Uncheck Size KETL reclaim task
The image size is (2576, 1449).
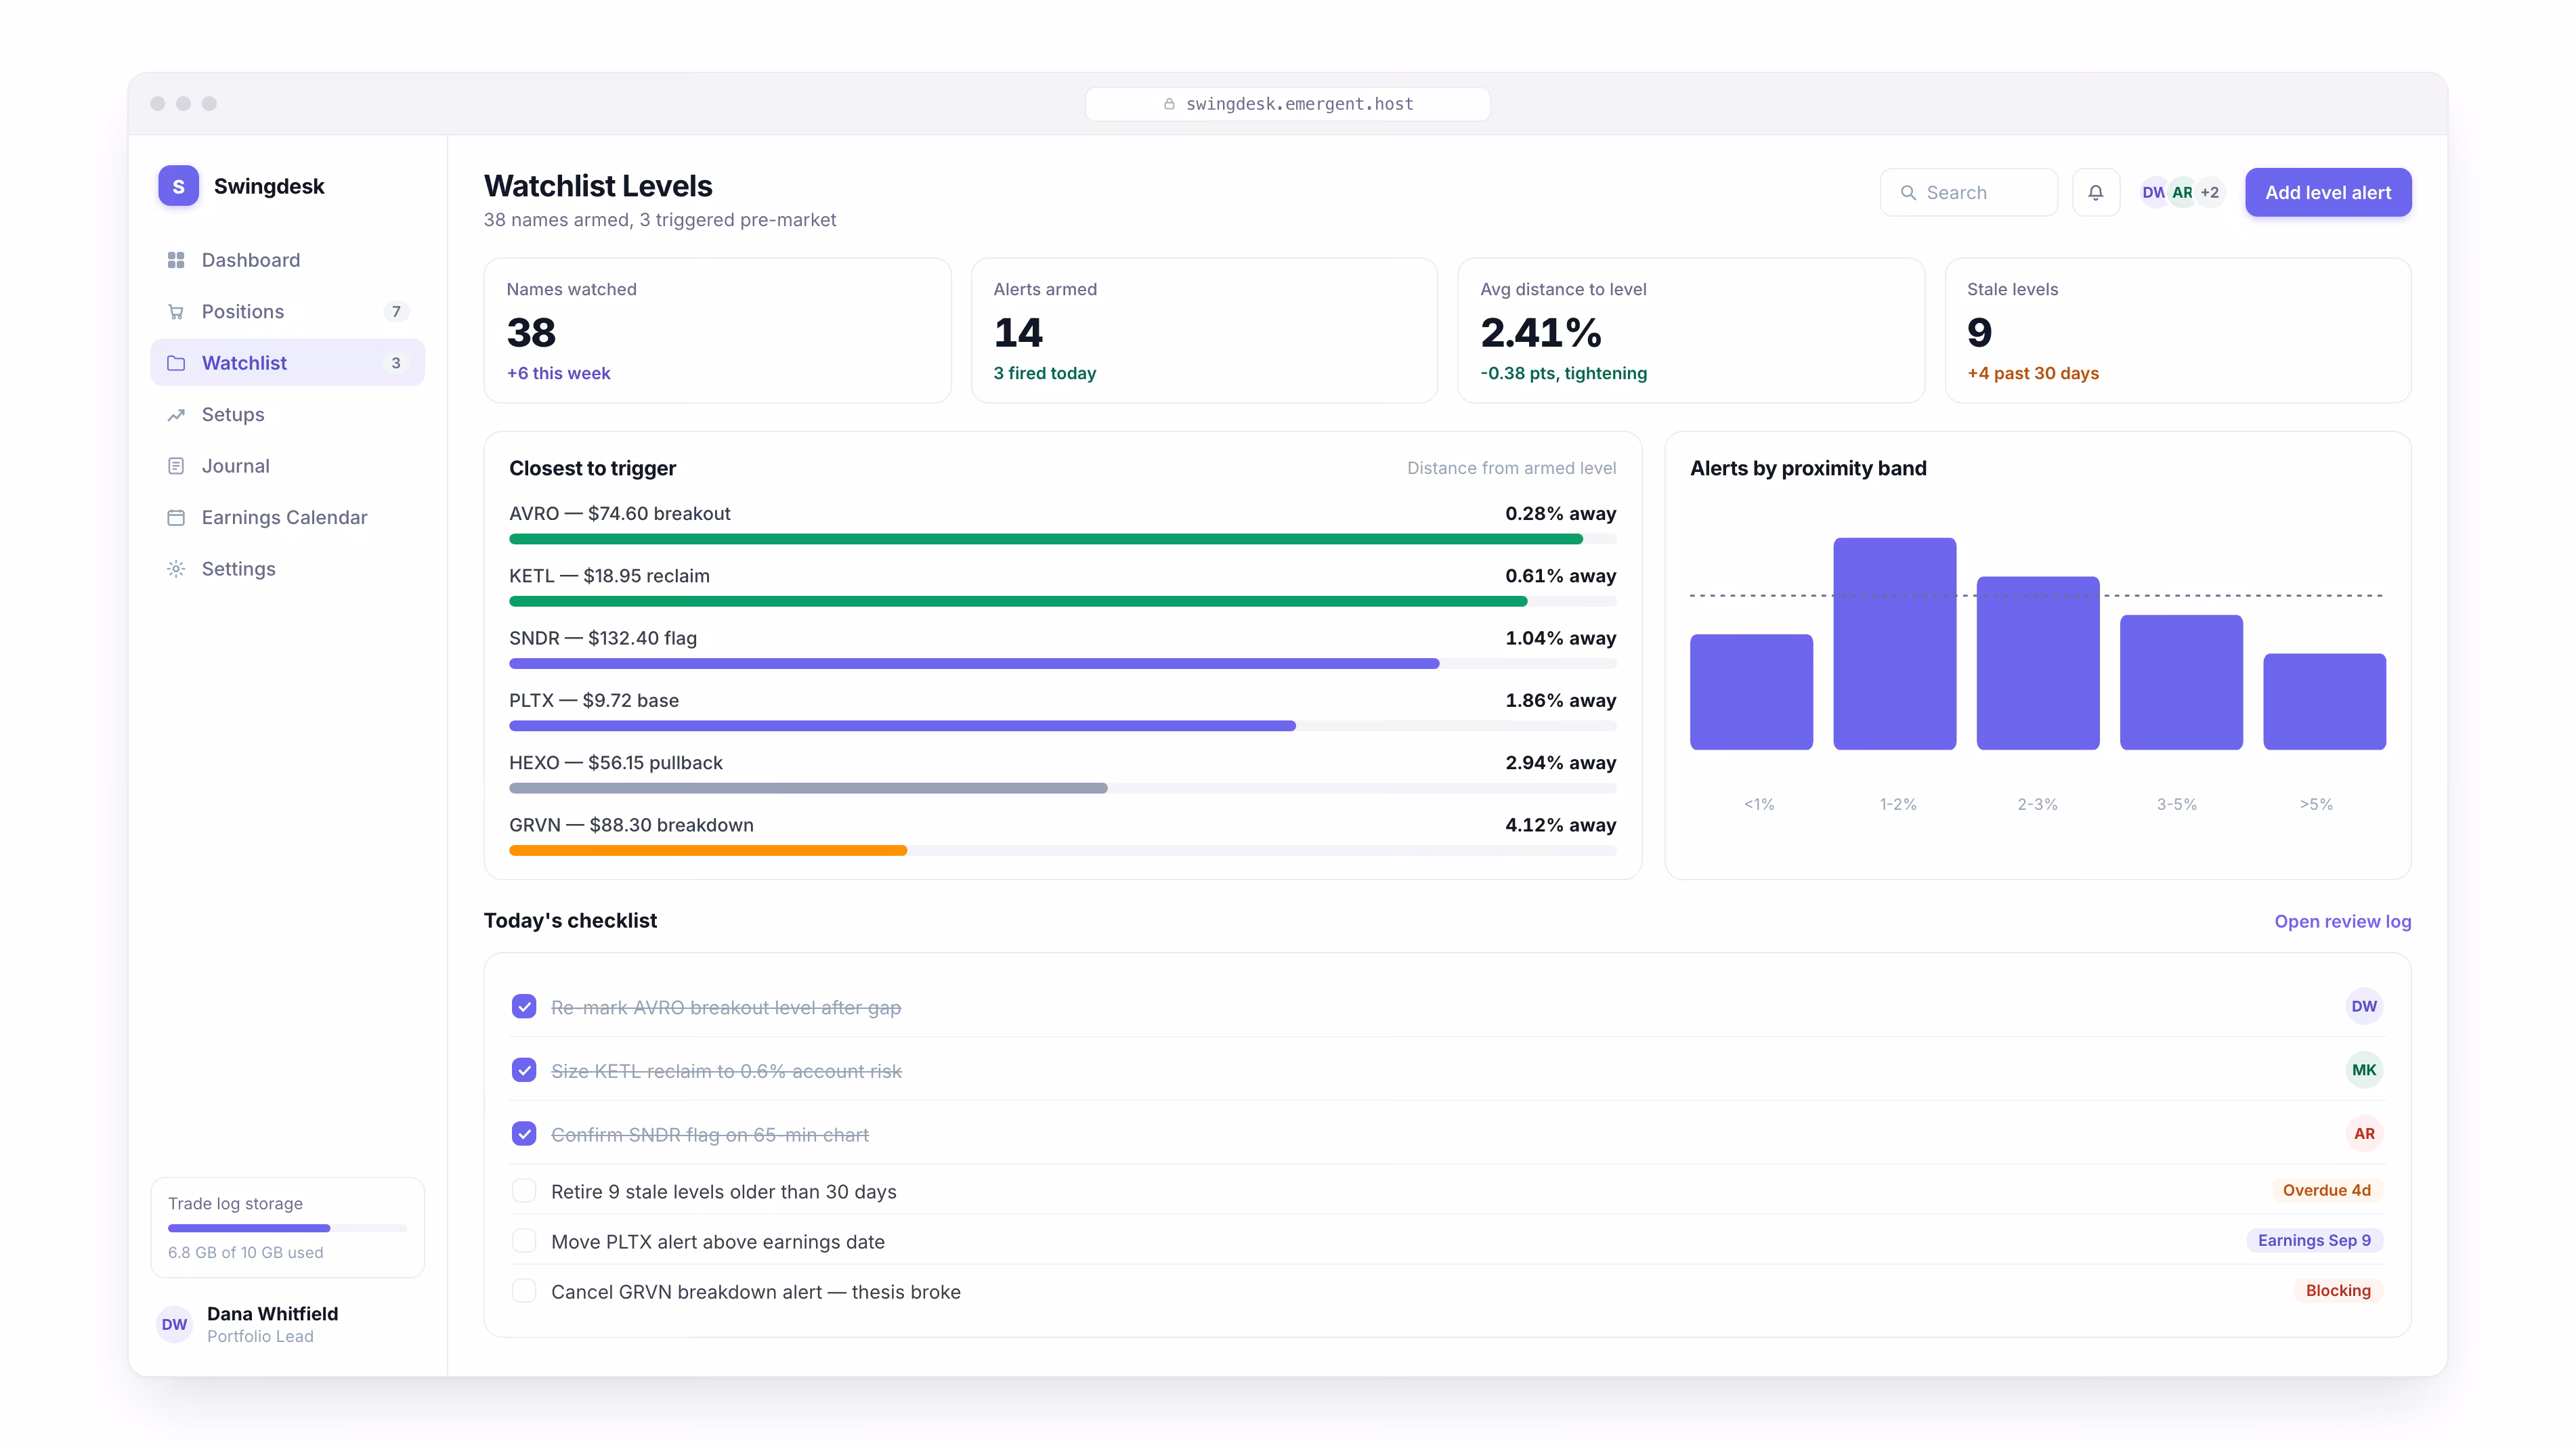pyautogui.click(x=524, y=1070)
